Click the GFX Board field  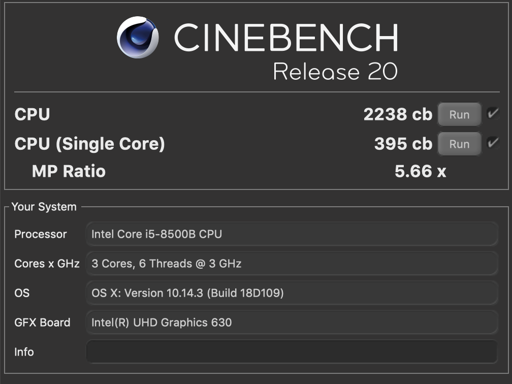[292, 323]
